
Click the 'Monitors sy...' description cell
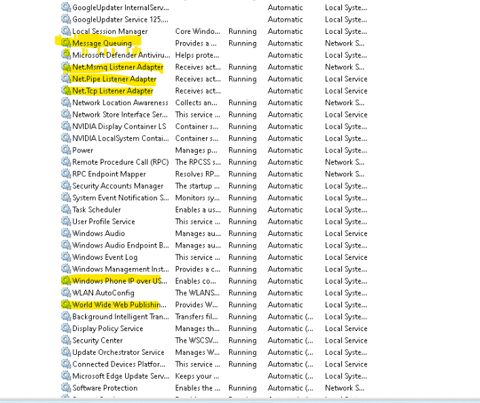[197, 198]
